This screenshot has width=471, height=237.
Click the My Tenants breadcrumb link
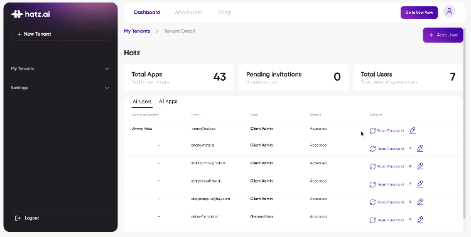(x=137, y=31)
